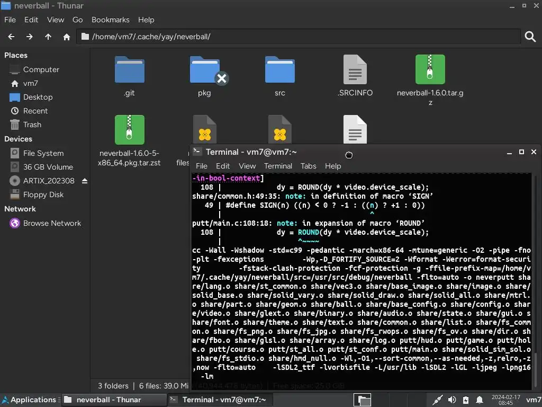
Task: Click Devices heading in sidebar
Action: (18, 139)
